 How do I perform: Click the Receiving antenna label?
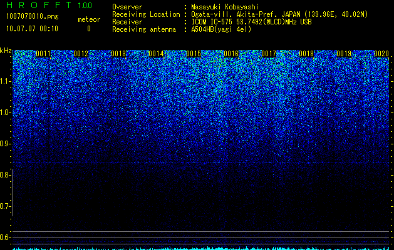144,29
